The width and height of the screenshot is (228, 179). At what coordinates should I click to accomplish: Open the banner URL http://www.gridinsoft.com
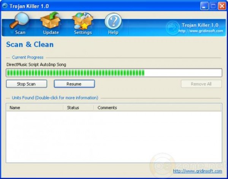coord(201,31)
